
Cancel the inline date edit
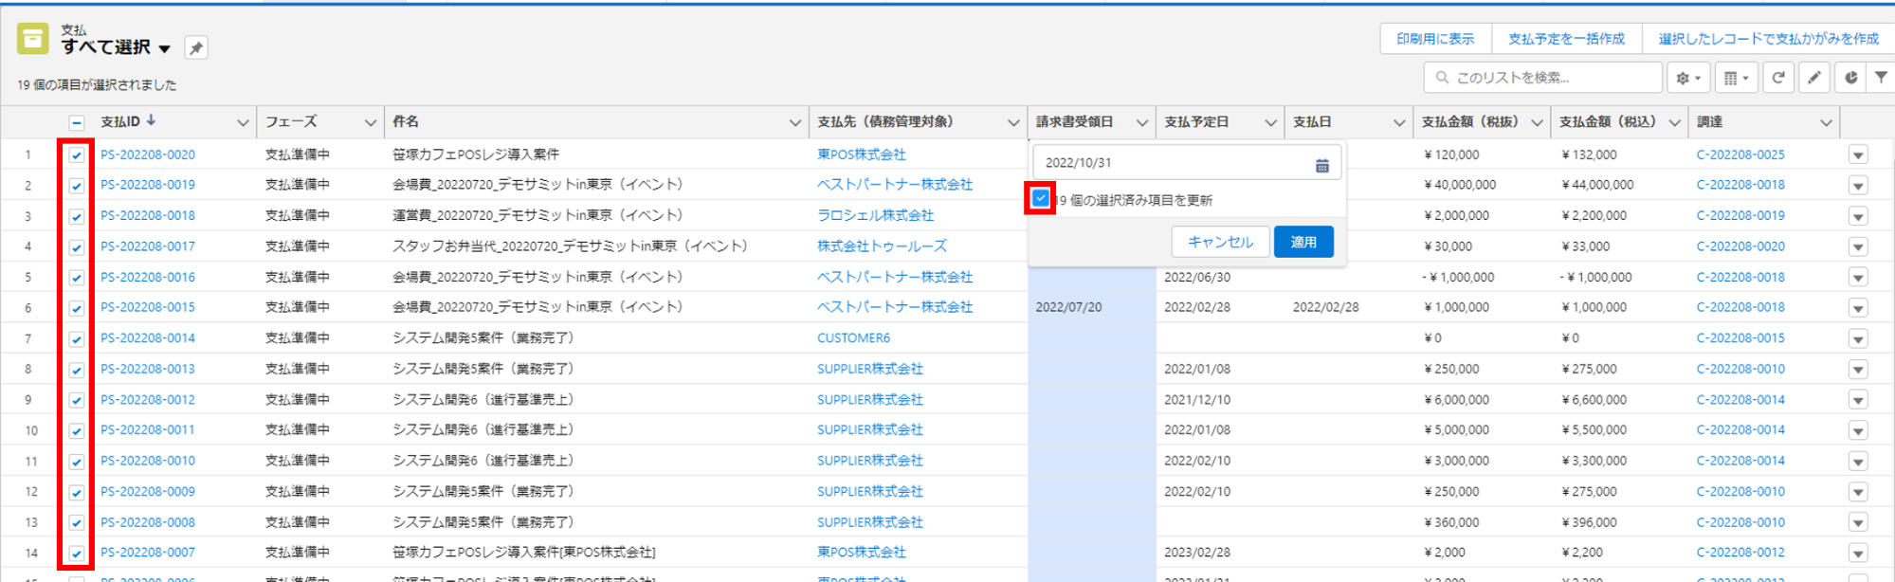[1220, 242]
